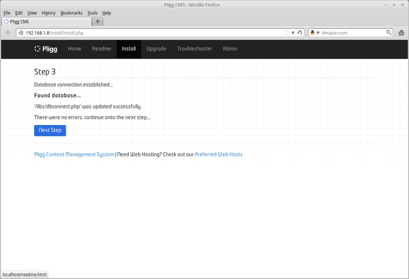Image resolution: width=409 pixels, height=279 pixels.
Task: Open the Firefox home page icon
Action: (401, 33)
